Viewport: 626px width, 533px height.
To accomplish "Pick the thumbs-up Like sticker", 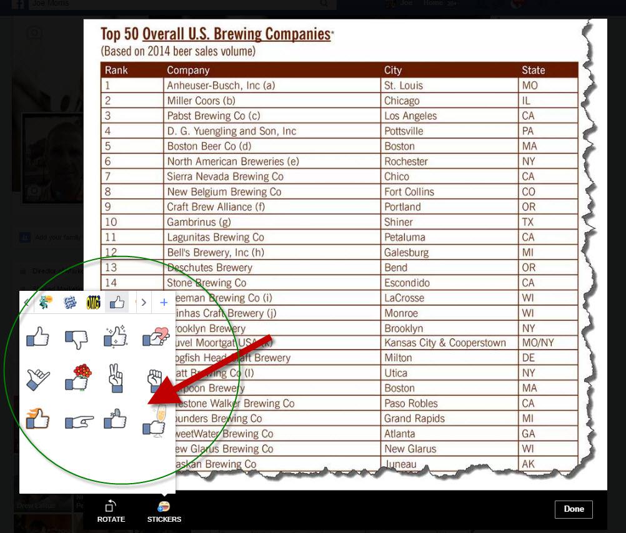I will (x=38, y=337).
